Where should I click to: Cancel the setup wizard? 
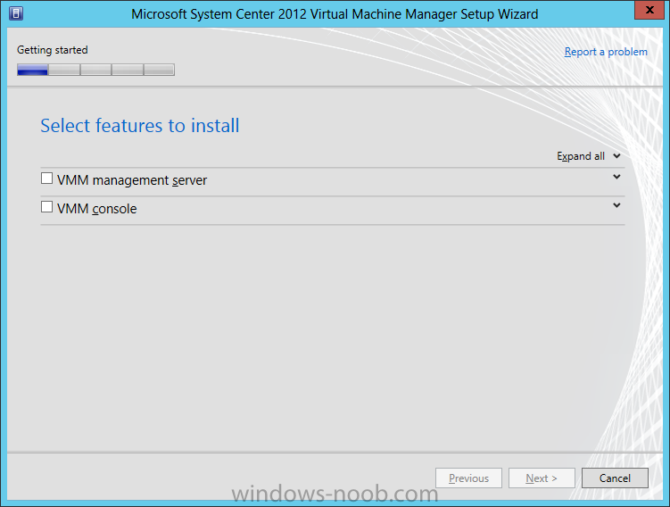pyautogui.click(x=615, y=478)
